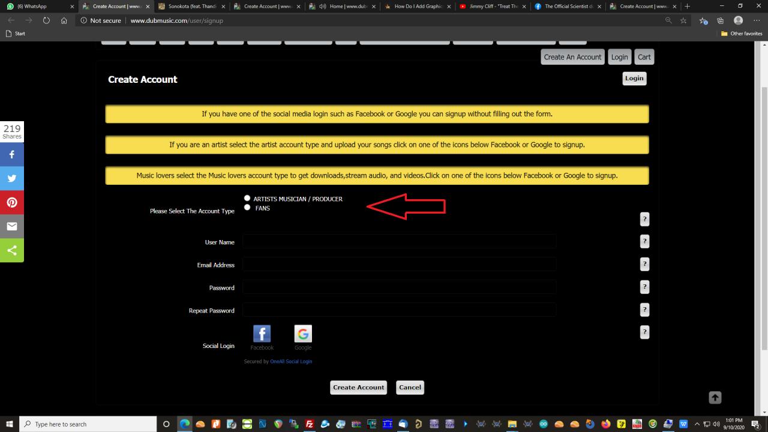768x432 pixels.
Task: Focus the Password input field
Action: pos(400,287)
